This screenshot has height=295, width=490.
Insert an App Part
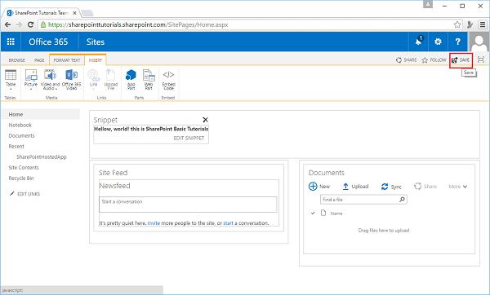(131, 80)
